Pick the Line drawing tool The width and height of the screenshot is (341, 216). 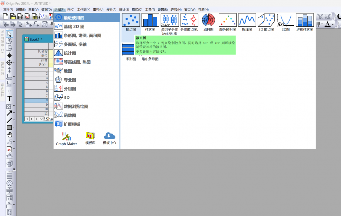coord(9,120)
